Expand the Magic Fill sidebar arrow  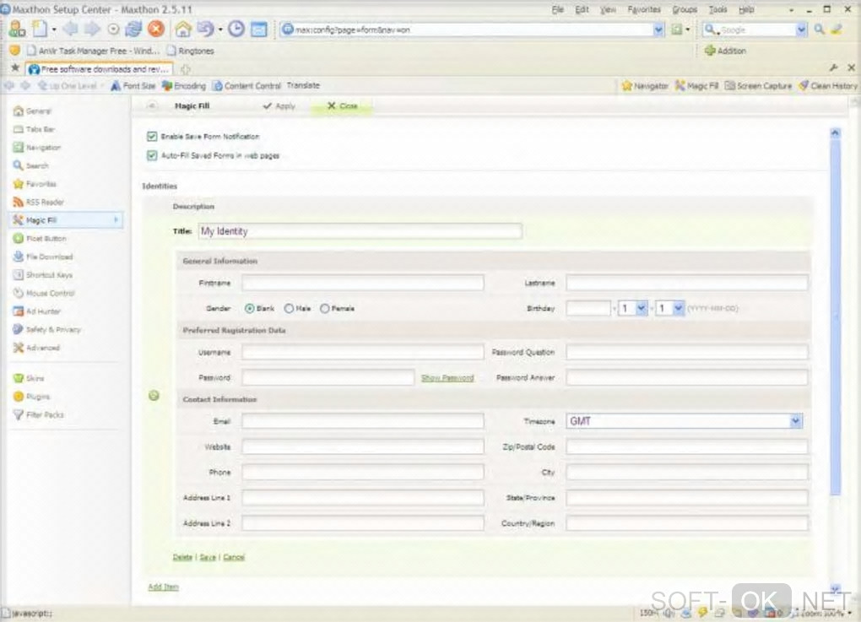(x=116, y=219)
